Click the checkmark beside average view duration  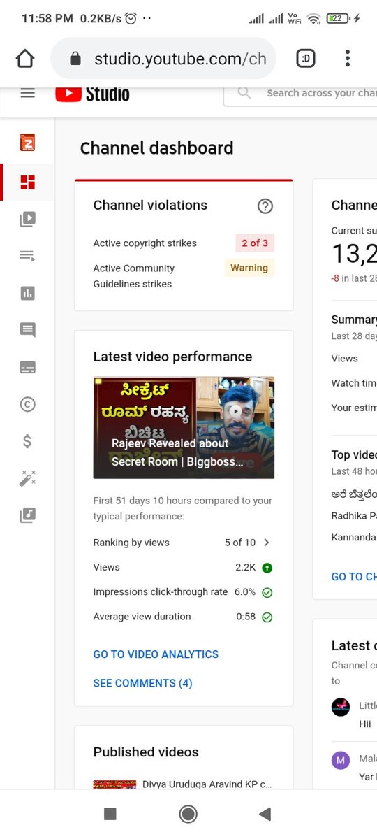coord(267,617)
